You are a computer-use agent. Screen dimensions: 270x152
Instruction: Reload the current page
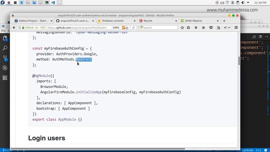pyautogui.click(x=133, y=27)
